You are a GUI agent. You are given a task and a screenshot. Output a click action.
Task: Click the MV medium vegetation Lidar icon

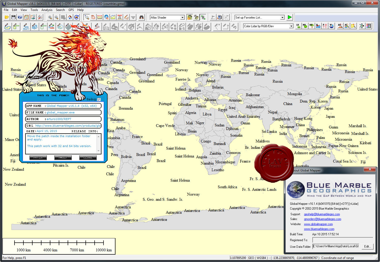click(x=305, y=26)
